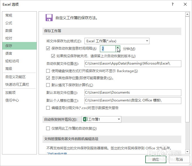Select the 轻松访问 category
Image resolution: width=192 pixels, height=166 pixels.
[x=19, y=61]
